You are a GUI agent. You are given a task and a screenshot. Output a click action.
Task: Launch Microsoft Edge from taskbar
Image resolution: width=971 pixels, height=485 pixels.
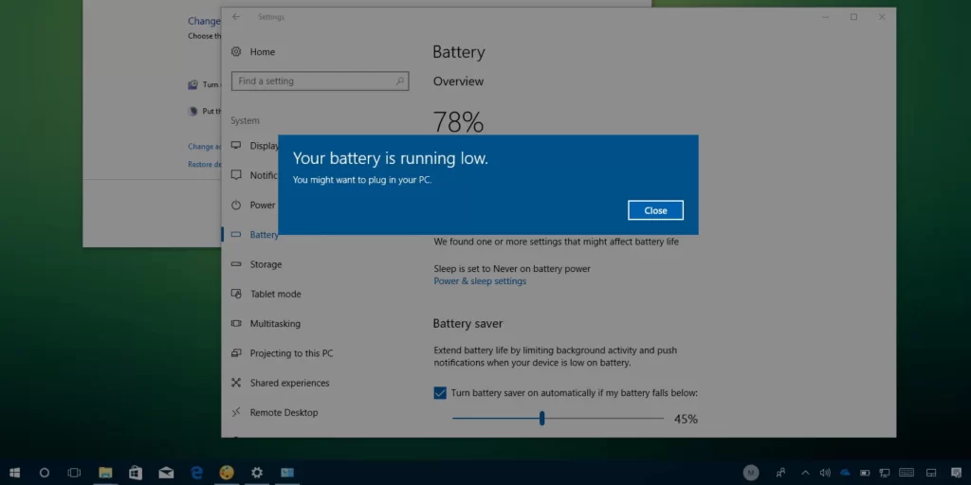coord(197,474)
